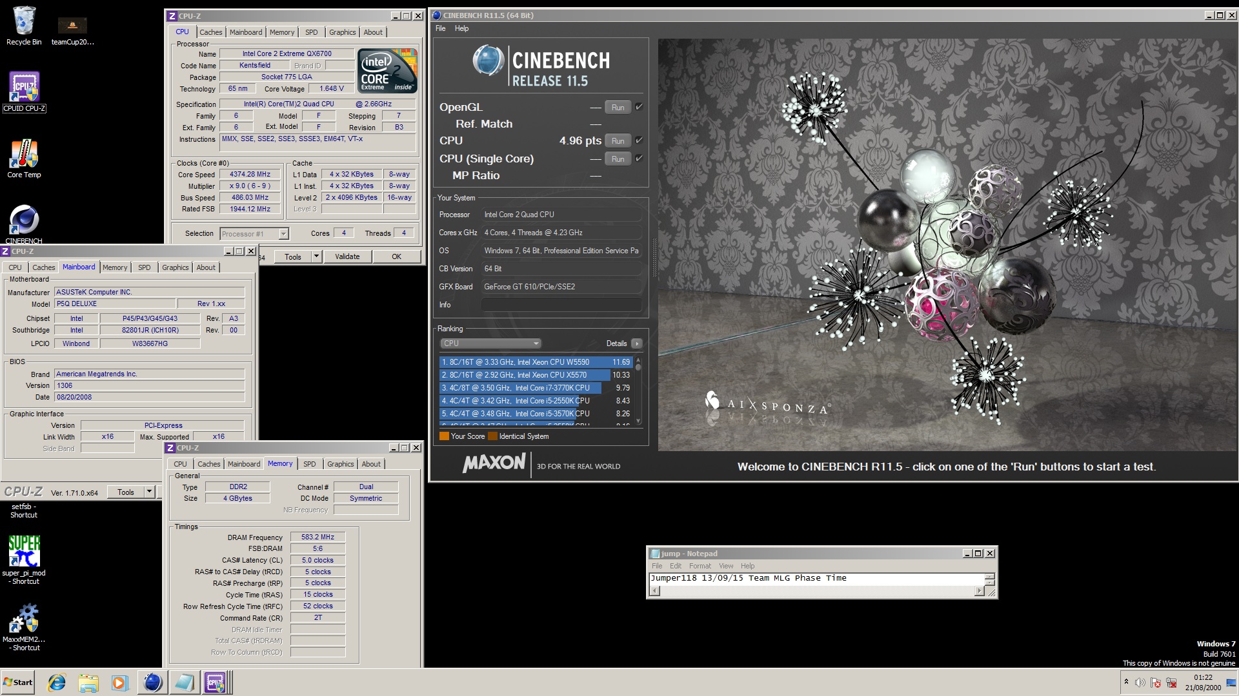Click the Cinebench title bar icon

[x=437, y=15]
